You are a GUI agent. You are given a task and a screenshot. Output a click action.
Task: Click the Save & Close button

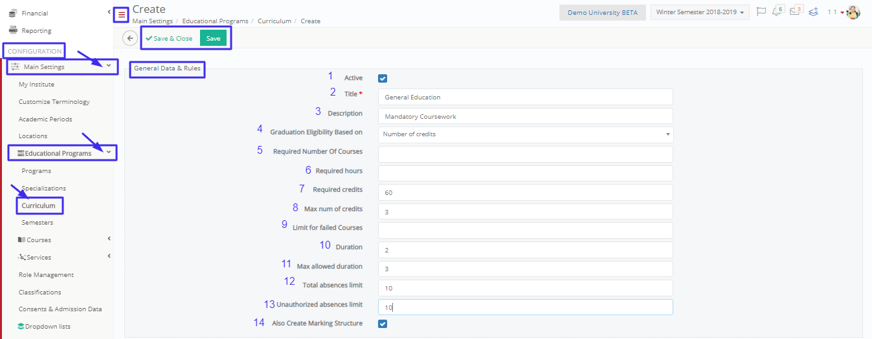170,38
